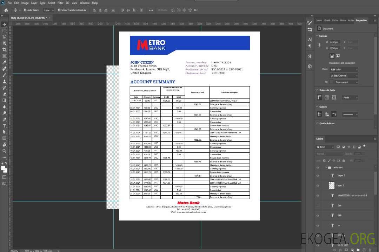This screenshot has height=252, width=379.
Task: Select the Zoom tool
Action: (4, 151)
